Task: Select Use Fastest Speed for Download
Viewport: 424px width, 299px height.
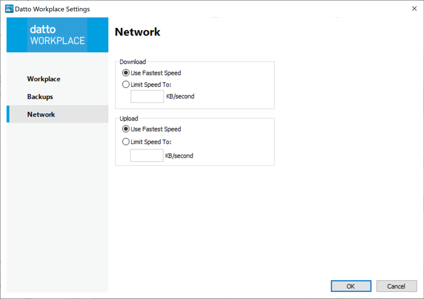Action: click(126, 73)
